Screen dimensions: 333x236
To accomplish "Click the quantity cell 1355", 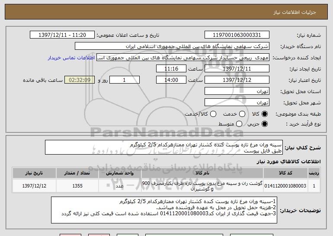I will coord(77,186).
